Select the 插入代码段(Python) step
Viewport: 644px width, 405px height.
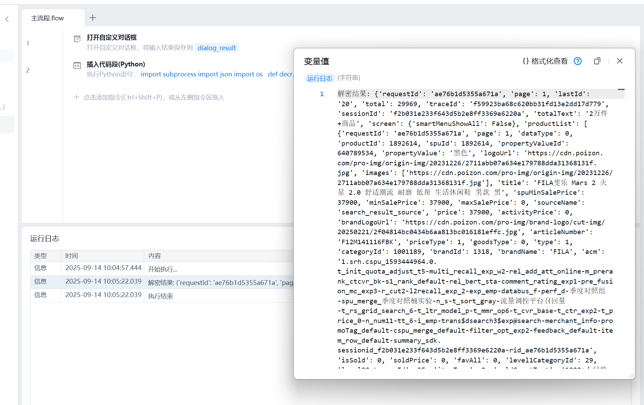pos(116,64)
